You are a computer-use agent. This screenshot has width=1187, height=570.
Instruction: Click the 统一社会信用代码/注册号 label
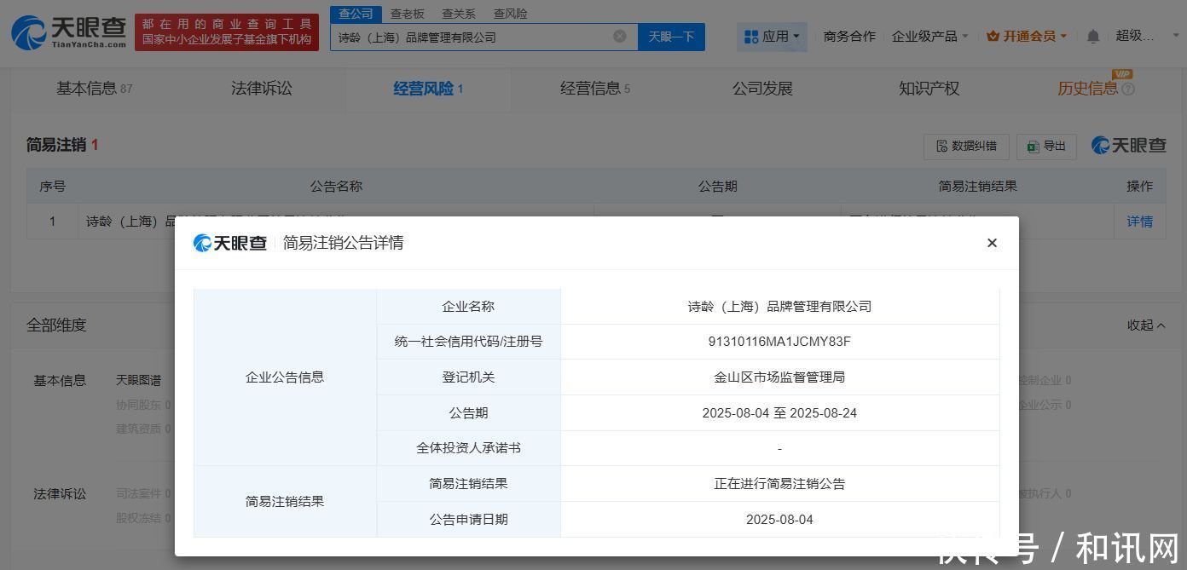(x=468, y=342)
